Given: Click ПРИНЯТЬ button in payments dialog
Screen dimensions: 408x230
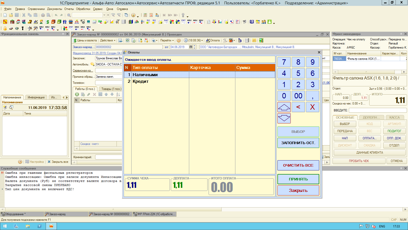Looking at the screenshot, I should click(x=298, y=179).
